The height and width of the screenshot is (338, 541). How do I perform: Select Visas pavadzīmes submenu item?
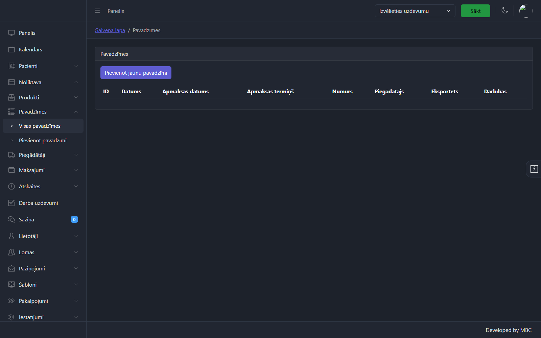click(43, 126)
